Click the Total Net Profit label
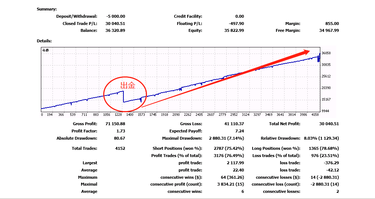 (285, 124)
